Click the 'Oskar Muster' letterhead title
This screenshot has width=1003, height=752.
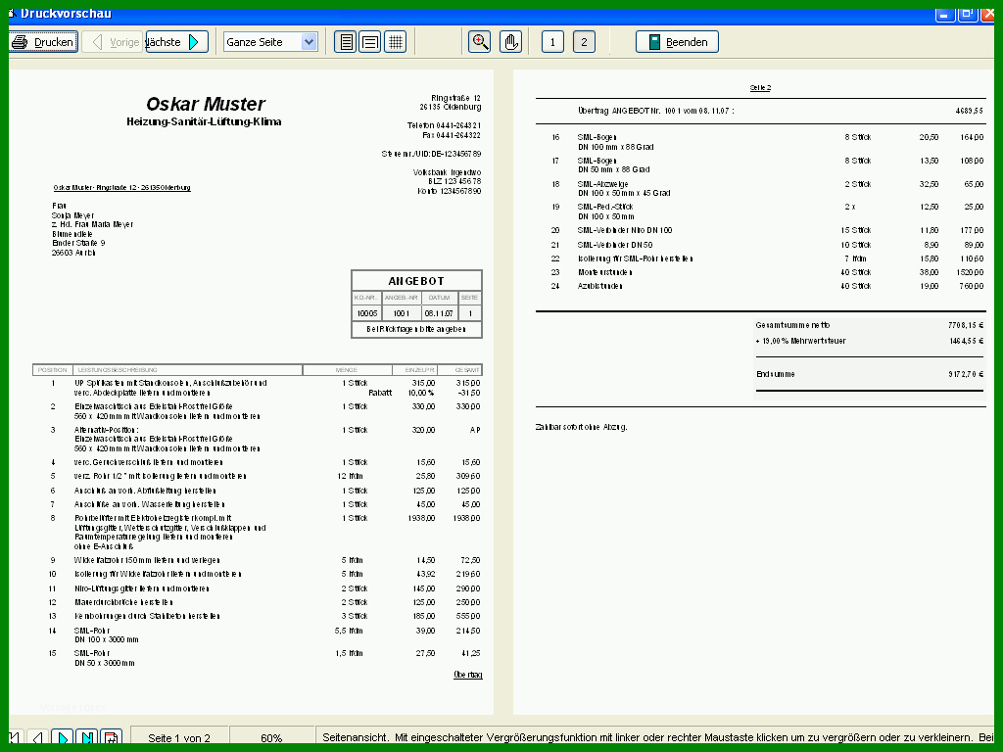(x=206, y=104)
